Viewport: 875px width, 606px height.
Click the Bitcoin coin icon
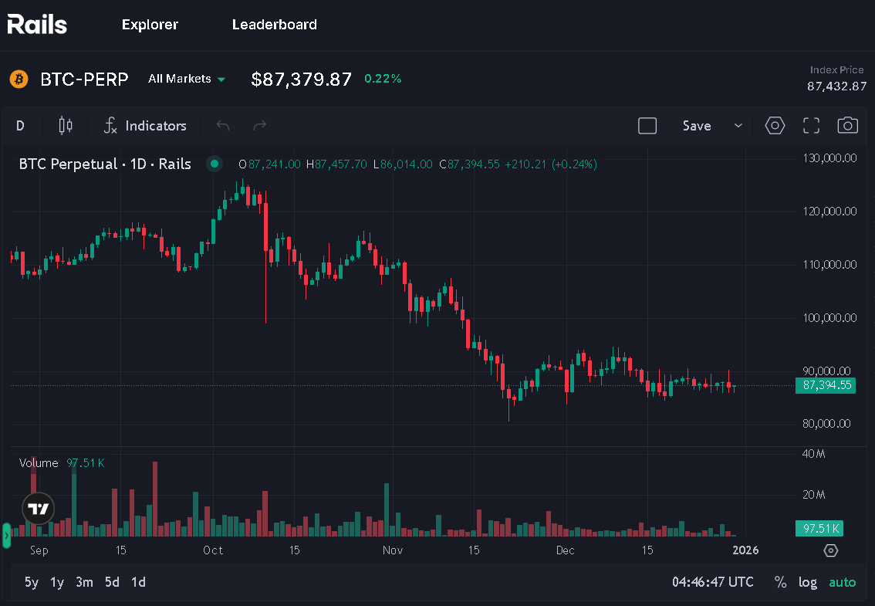(x=19, y=79)
